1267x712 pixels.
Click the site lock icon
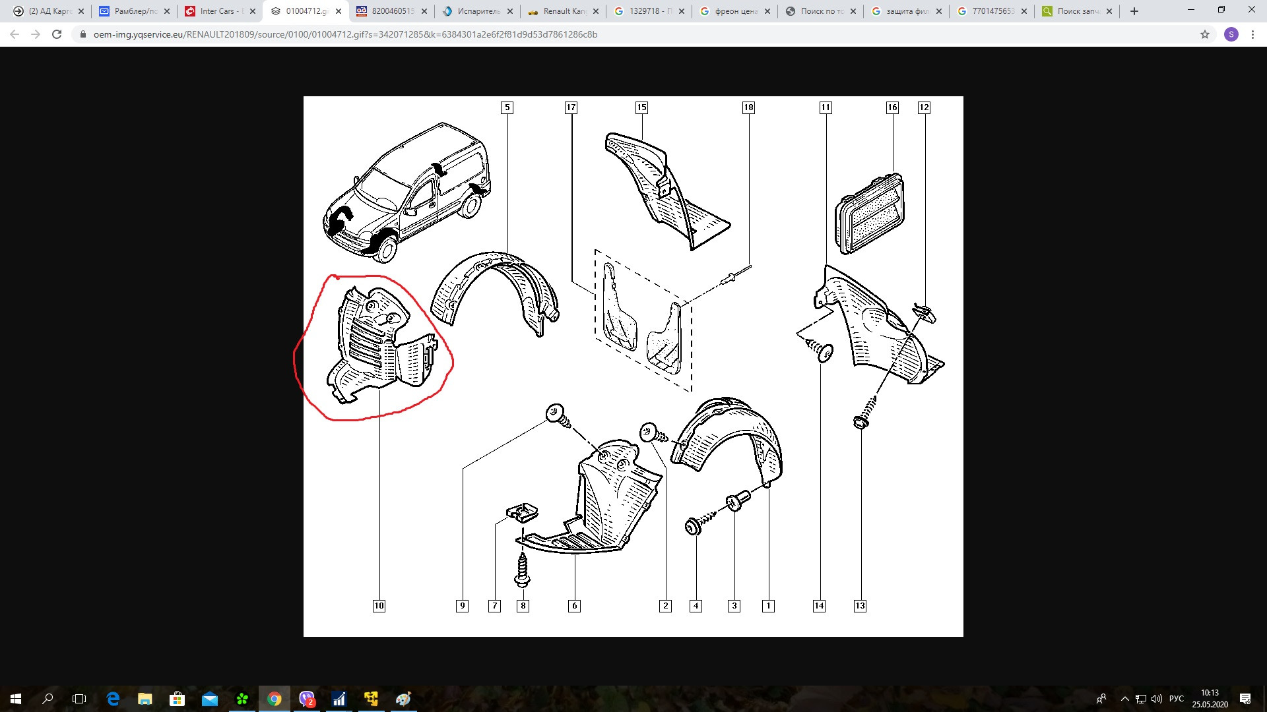coord(82,34)
